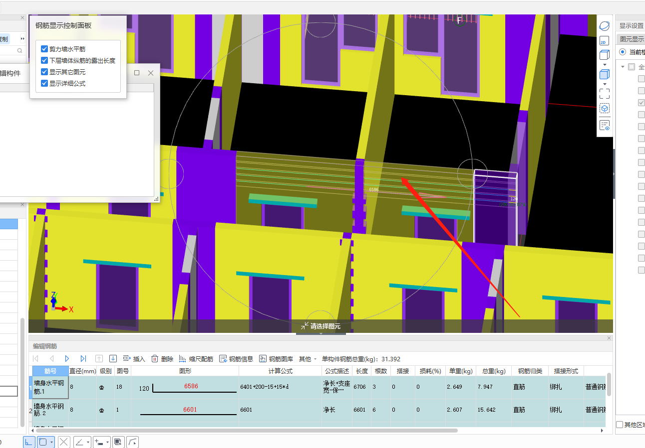Open dropdown arrow below solid cube icon
The width and height of the screenshot is (645, 448).
coord(605,84)
